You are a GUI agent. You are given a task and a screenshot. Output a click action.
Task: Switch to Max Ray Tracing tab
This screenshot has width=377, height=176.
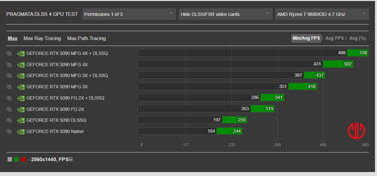coord(42,38)
